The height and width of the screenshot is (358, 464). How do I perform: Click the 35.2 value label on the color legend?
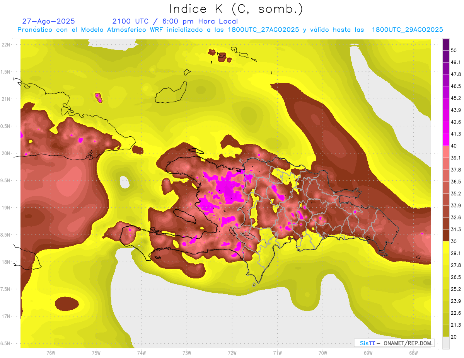[456, 193]
